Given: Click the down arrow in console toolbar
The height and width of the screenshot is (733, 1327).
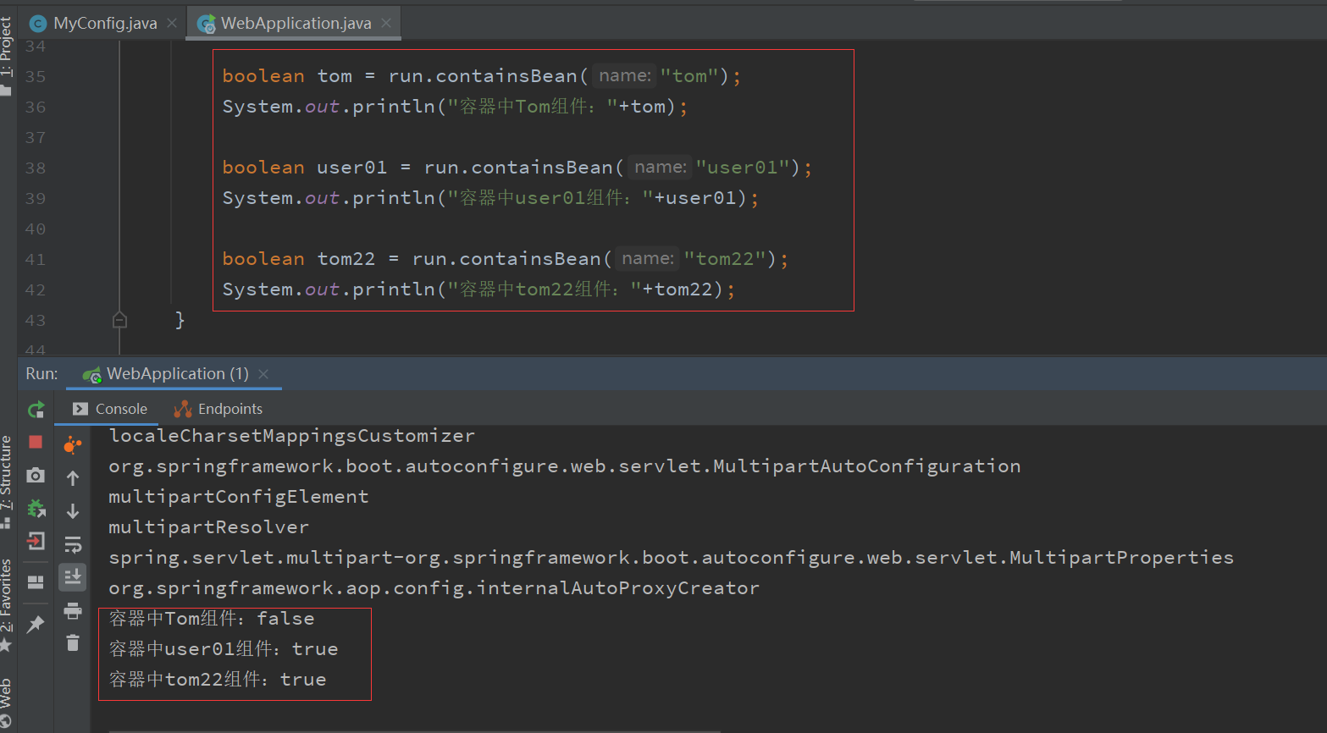Looking at the screenshot, I should (x=73, y=511).
